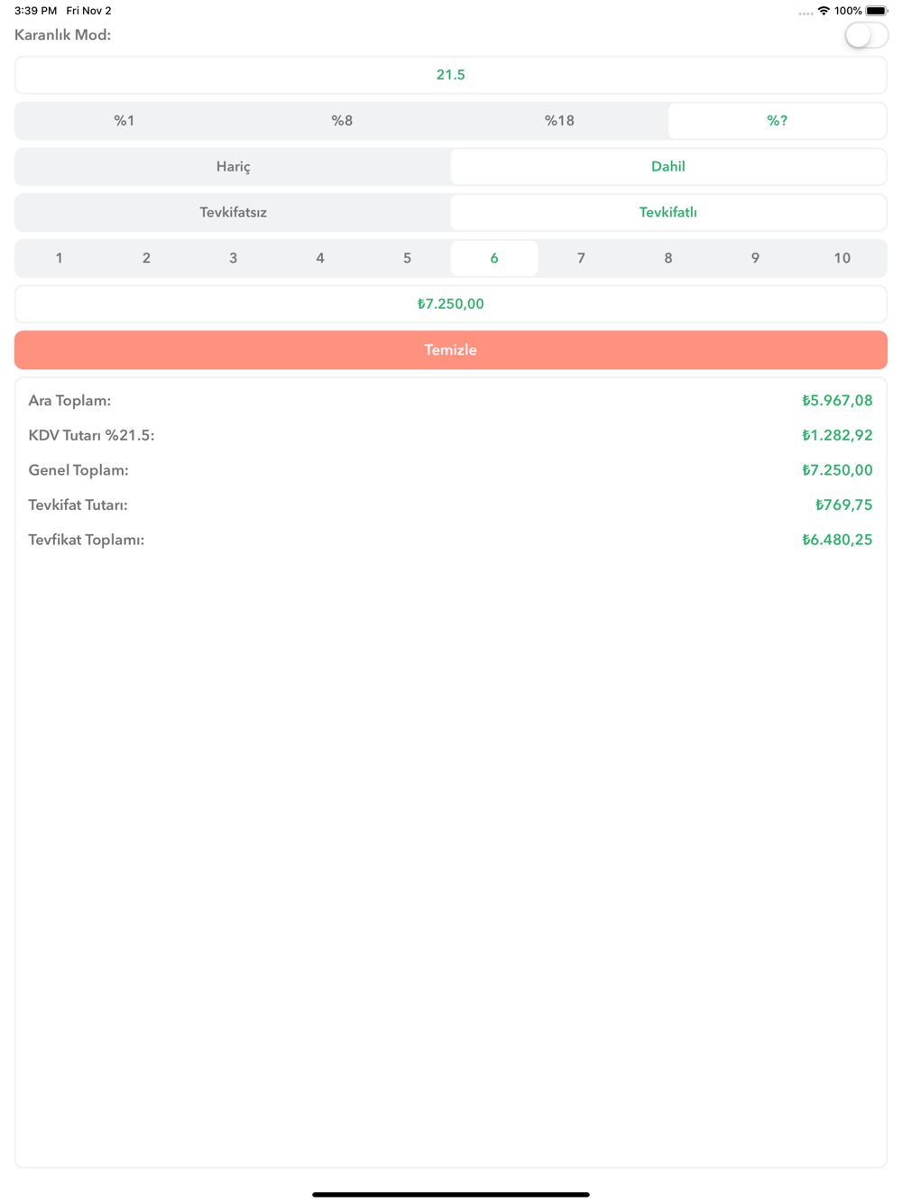Viewport: 902px width, 1204px height.
Task: Pick tevkifat ratio 7
Action: pyautogui.click(x=581, y=258)
